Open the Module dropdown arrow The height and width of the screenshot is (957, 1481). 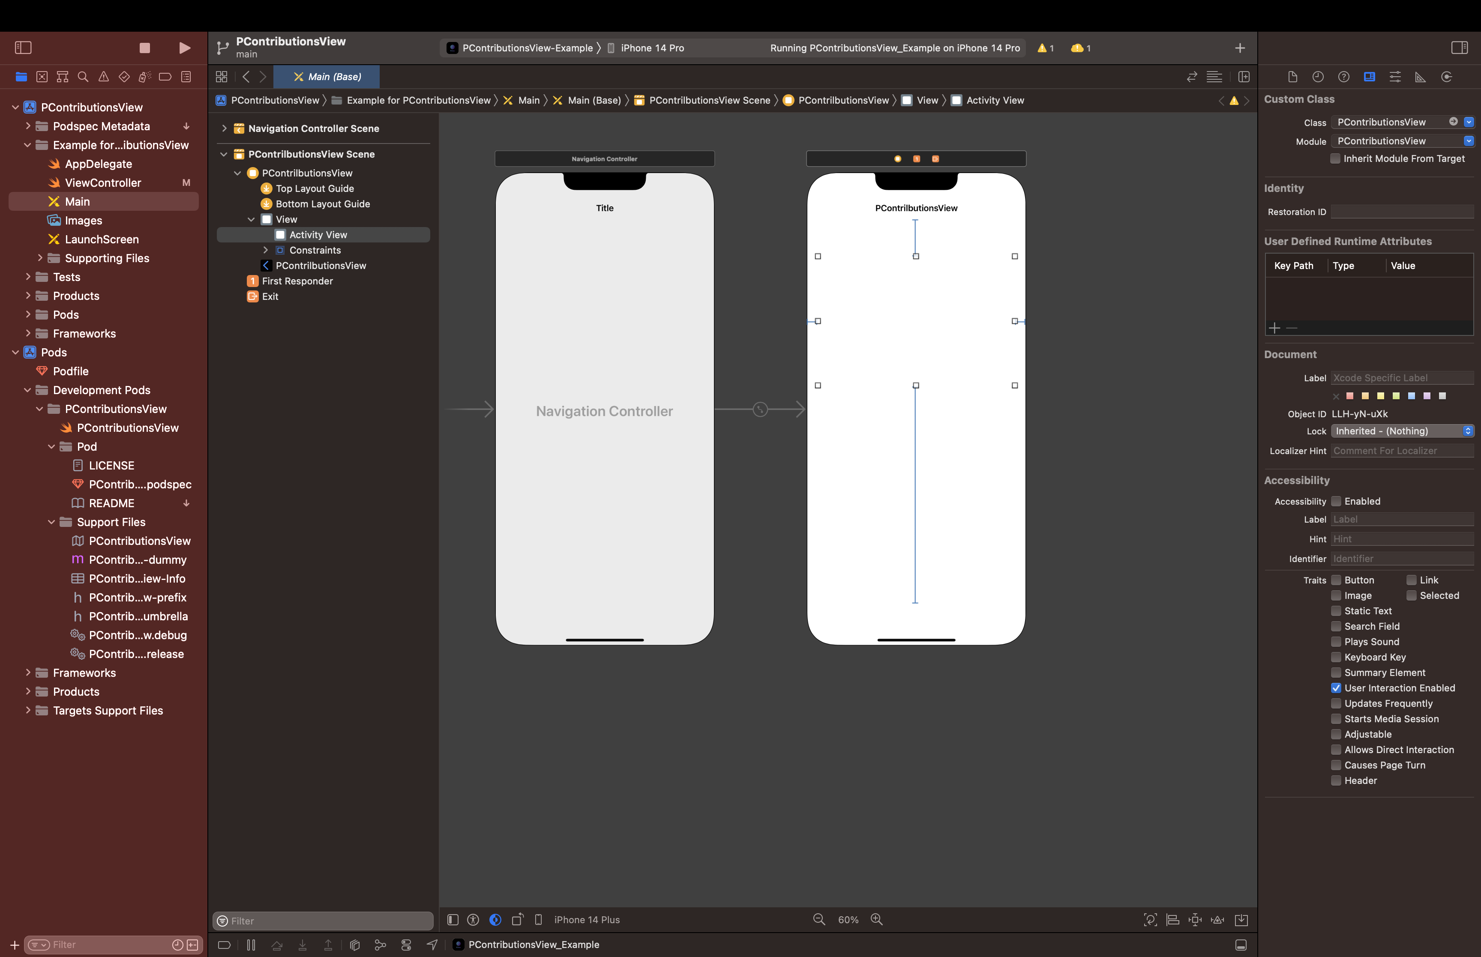(1469, 141)
